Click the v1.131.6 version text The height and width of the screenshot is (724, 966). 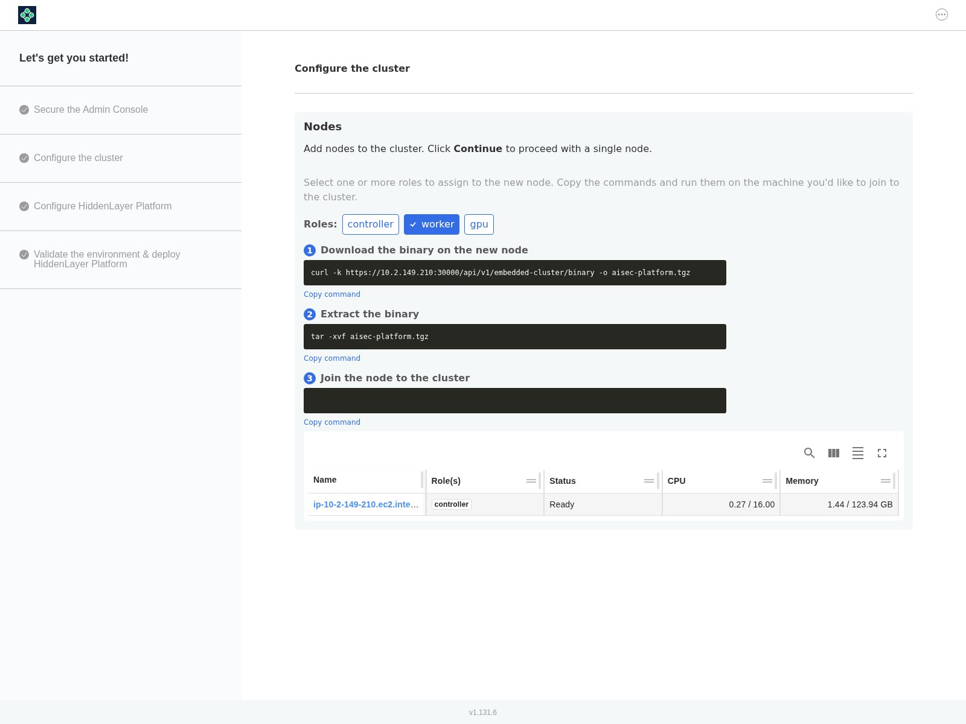point(483,713)
